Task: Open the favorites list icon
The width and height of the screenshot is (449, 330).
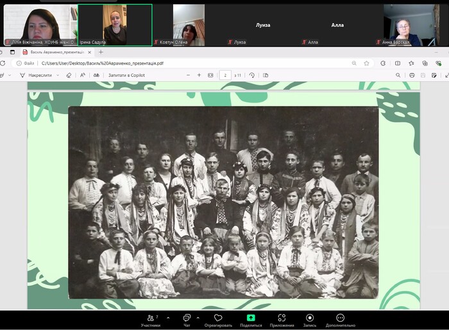Action: click(412, 63)
